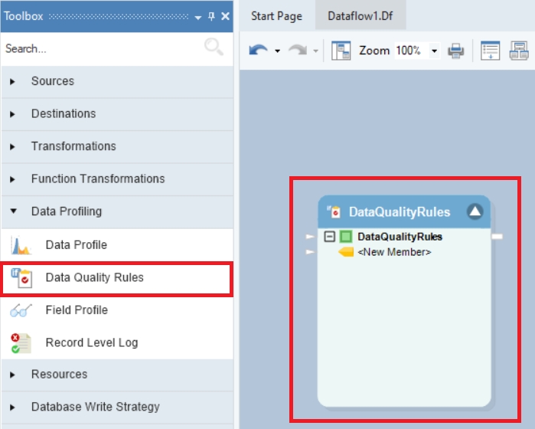Switch to the Dataflow1.Df tab
The width and height of the screenshot is (535, 429).
(360, 16)
